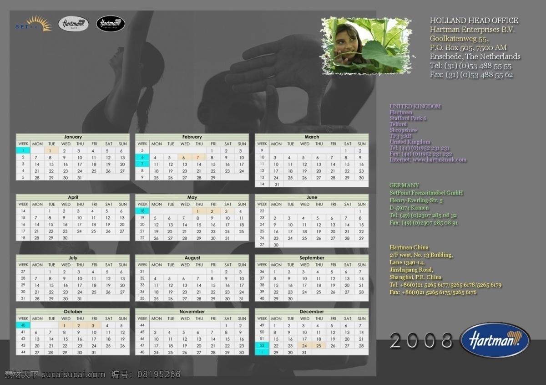The height and width of the screenshot is (385, 546).
Task: Click highlighted week 40 cell in October
Action: click(23, 325)
